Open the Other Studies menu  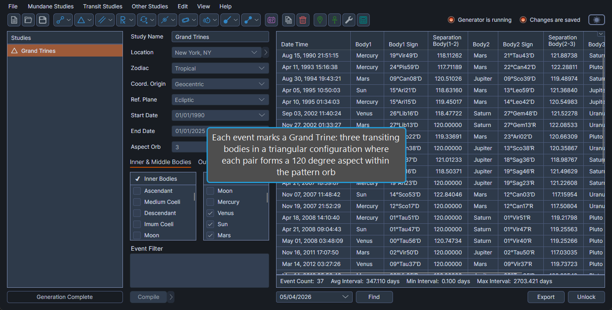pyautogui.click(x=150, y=6)
